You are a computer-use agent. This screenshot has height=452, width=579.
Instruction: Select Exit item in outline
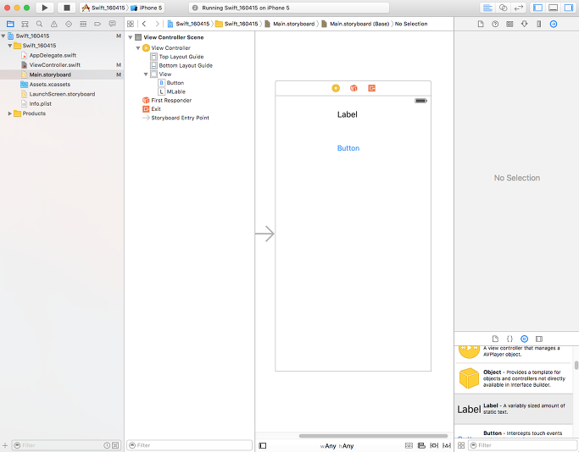pyautogui.click(x=155, y=109)
